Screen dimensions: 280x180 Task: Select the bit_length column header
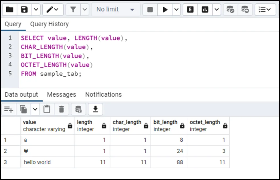pyautogui.click(x=165, y=125)
